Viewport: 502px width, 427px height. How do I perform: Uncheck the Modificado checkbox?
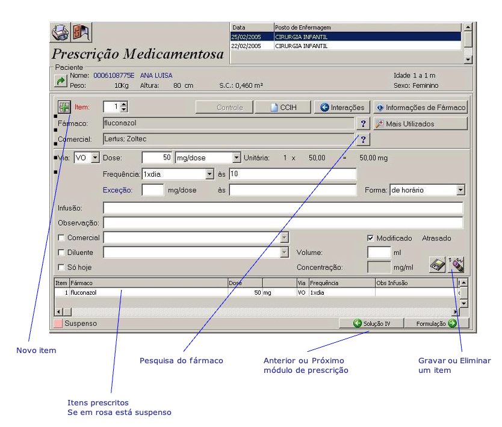tap(370, 238)
